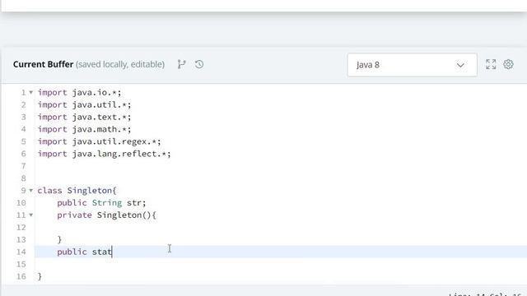Place cursor on "import java.lang.reflect.*;" line

(x=105, y=154)
